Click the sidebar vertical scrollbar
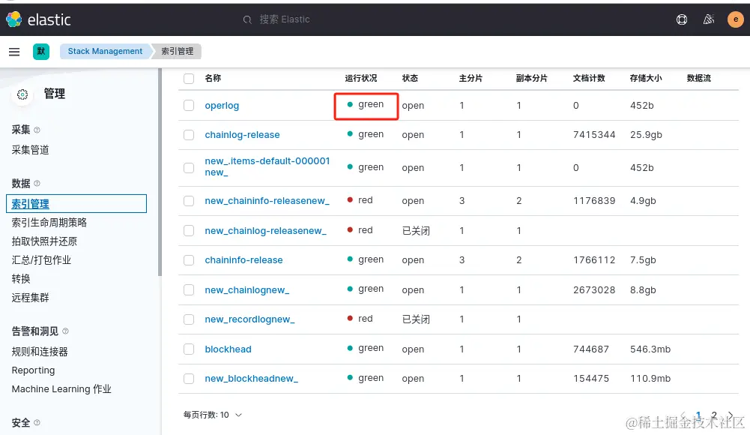 (160, 172)
